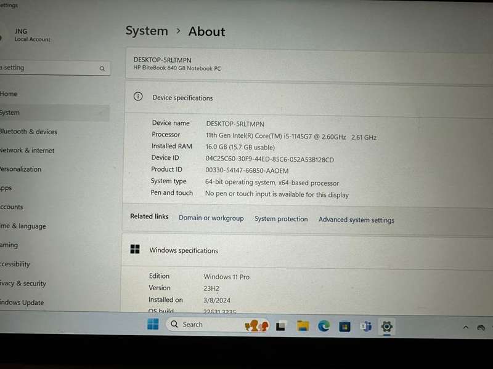The image size is (493, 369).
Task: Click the search magnifier in settings box
Action: coord(102,69)
